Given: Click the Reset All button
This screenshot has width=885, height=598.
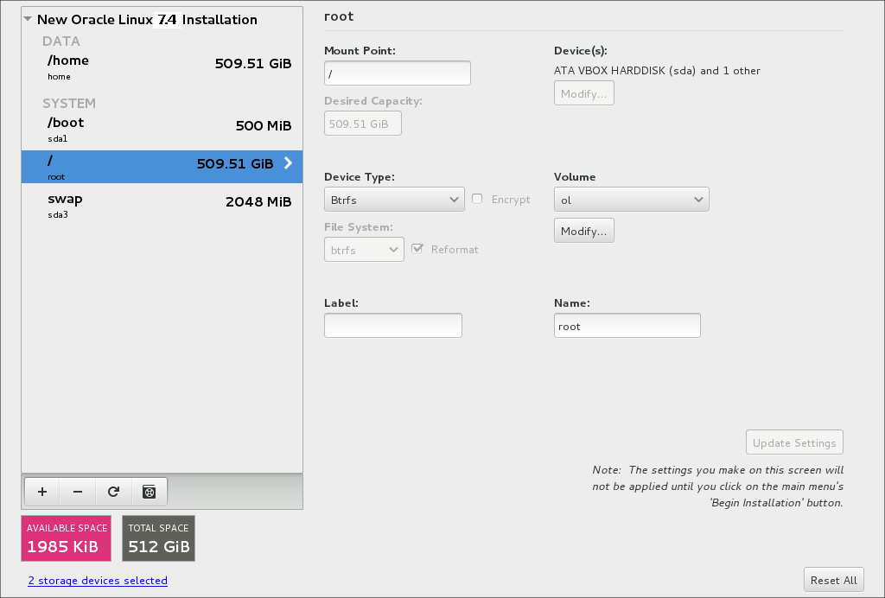Looking at the screenshot, I should click(833, 579).
